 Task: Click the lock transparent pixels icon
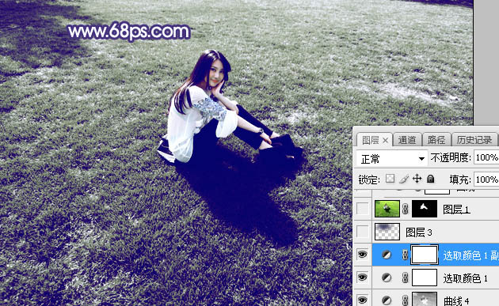[x=390, y=179]
